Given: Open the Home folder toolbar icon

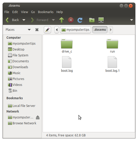Looking at the screenshot, I should pos(92,20).
